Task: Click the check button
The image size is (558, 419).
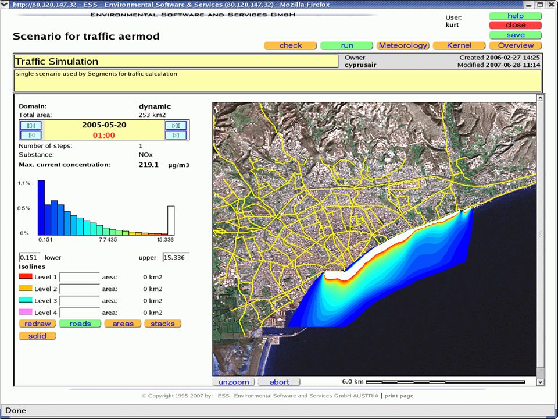Action: [291, 45]
